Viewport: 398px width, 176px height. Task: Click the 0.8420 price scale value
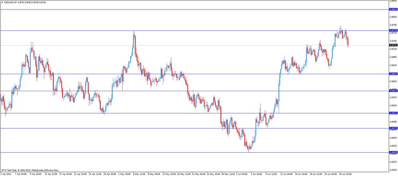pos(393,146)
